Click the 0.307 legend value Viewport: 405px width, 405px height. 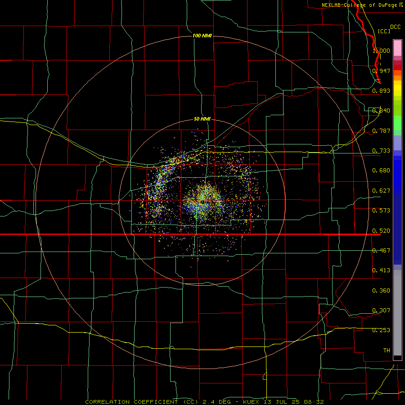point(381,310)
